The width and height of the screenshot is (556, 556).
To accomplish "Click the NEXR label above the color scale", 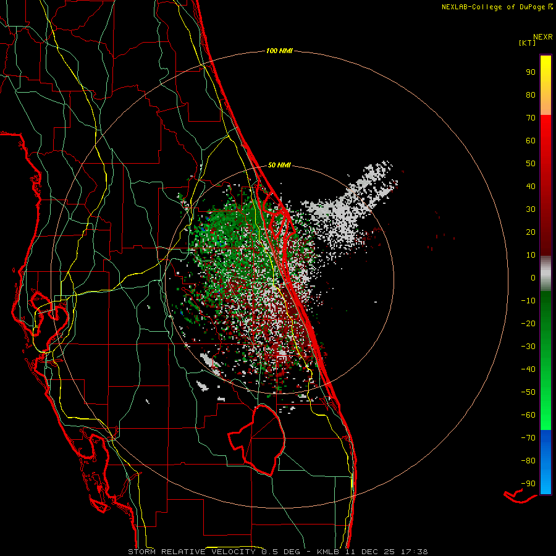I will click(x=543, y=37).
